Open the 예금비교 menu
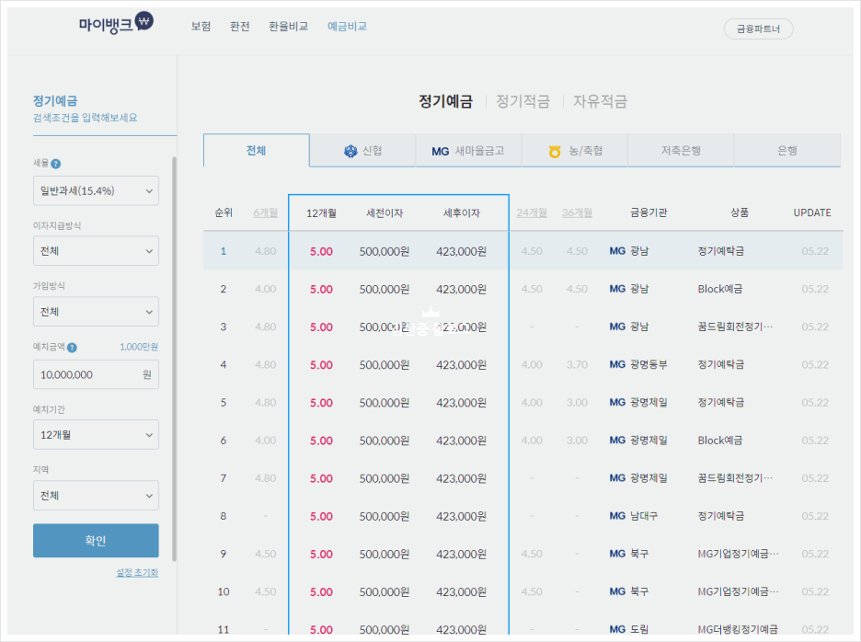The image size is (861, 642). 347,27
